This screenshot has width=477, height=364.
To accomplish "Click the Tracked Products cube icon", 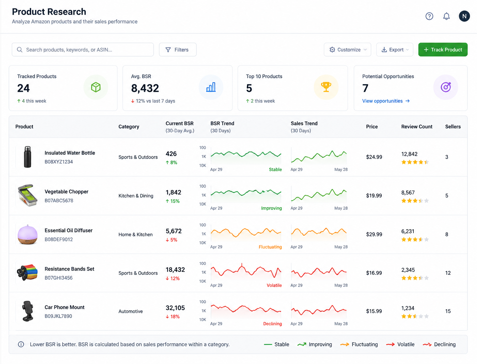I will point(96,87).
